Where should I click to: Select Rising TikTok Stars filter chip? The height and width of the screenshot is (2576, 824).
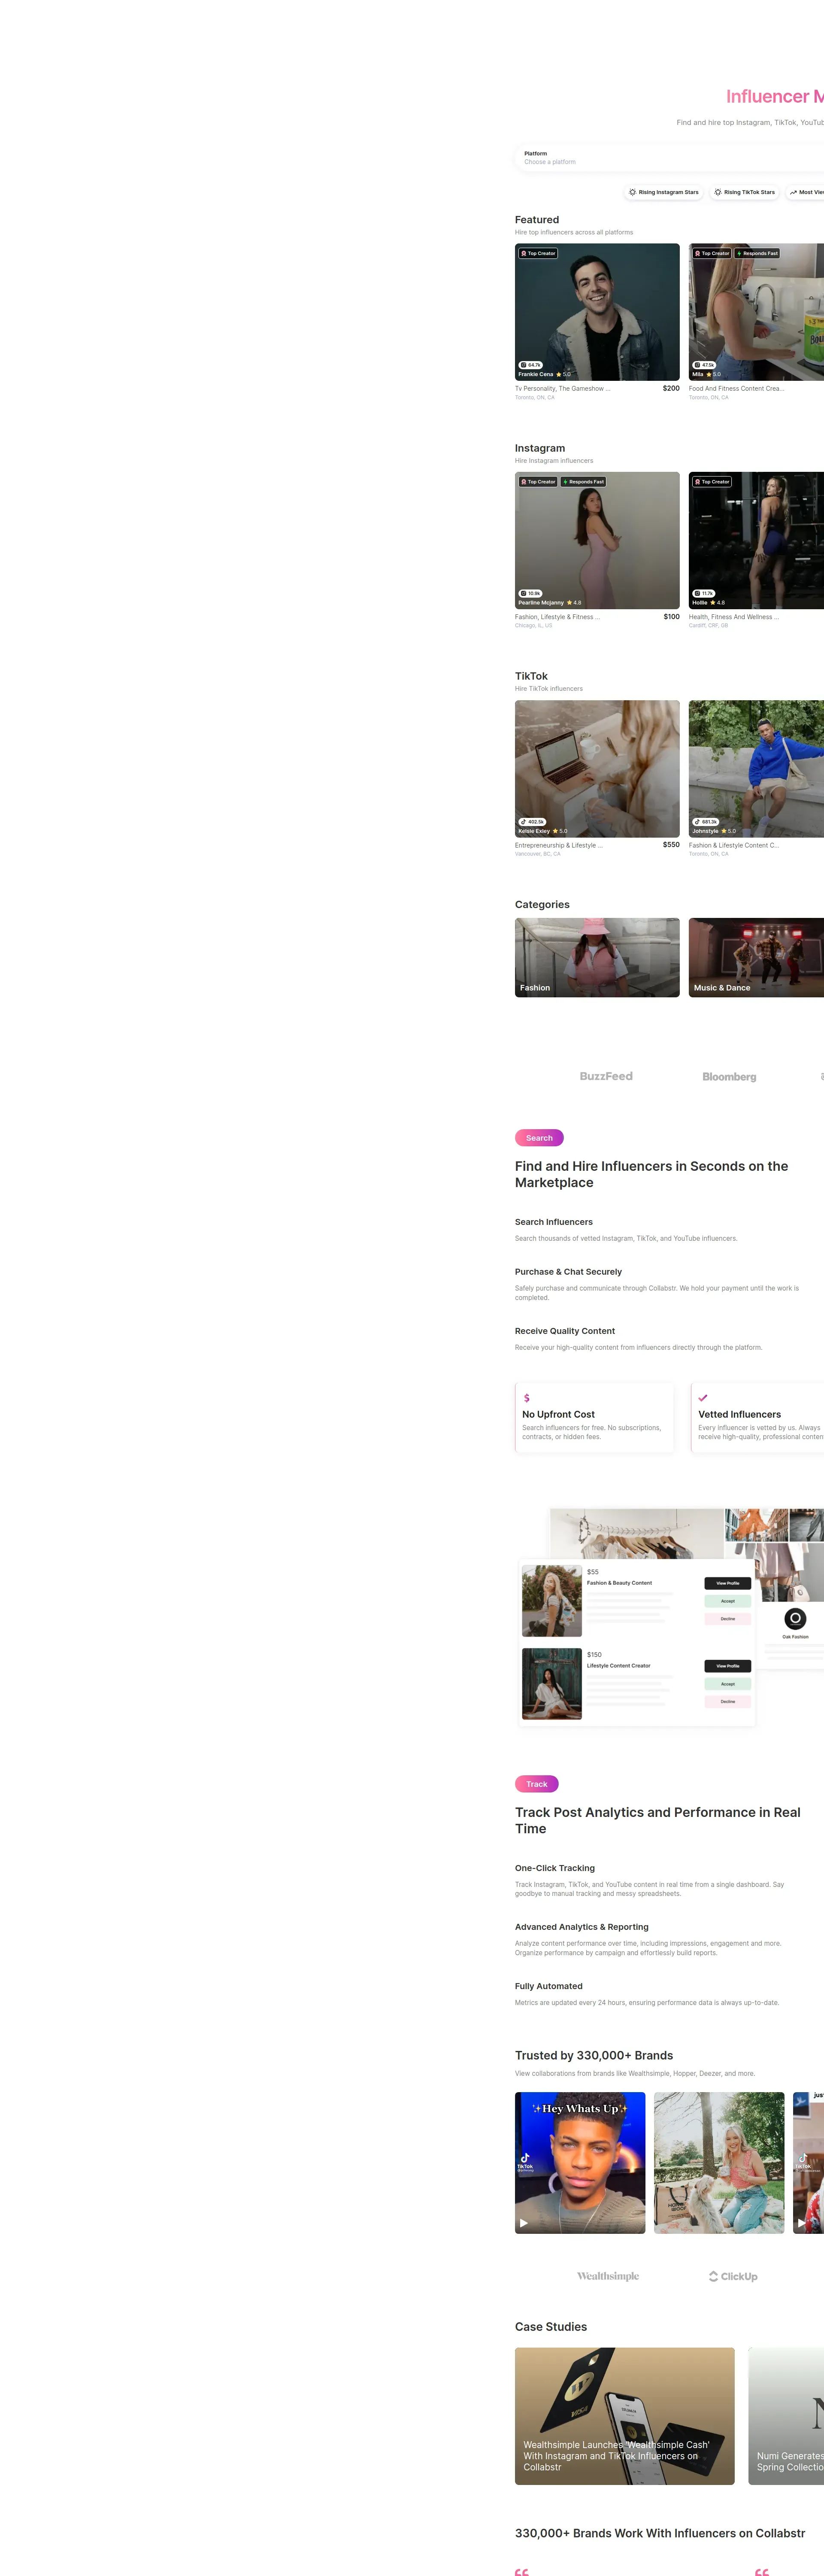745,192
